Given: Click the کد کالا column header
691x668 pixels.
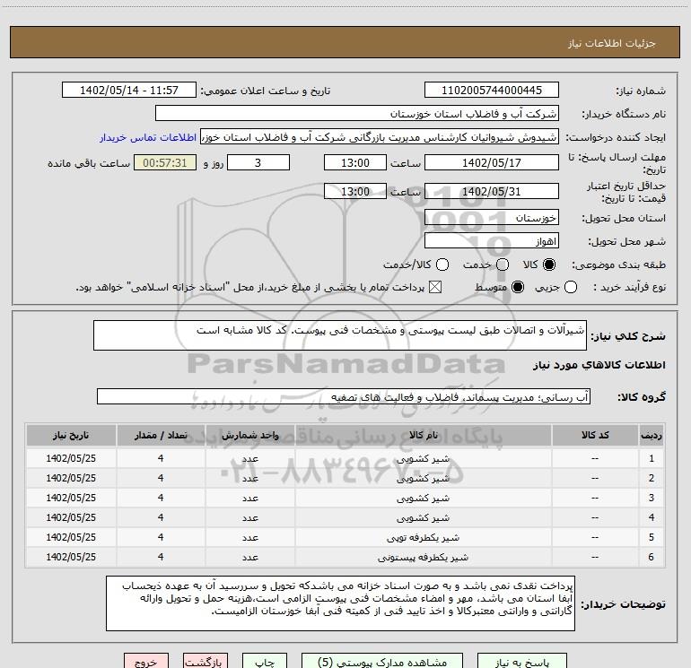Looking at the screenshot, I should pyautogui.click(x=595, y=436).
